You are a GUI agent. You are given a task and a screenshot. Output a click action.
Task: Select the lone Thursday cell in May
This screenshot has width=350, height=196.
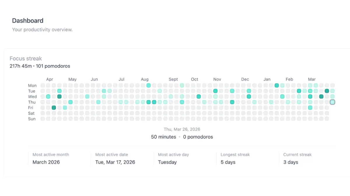71,102
